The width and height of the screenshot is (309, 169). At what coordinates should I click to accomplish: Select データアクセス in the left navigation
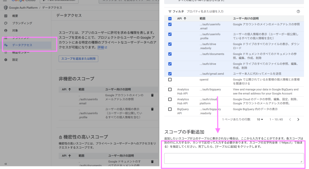tap(22, 45)
